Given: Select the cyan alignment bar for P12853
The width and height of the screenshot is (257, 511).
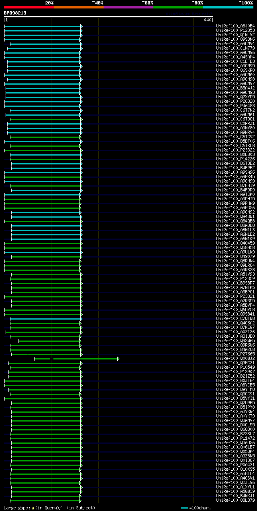Looking at the screenshot, I should [x=43, y=30].
